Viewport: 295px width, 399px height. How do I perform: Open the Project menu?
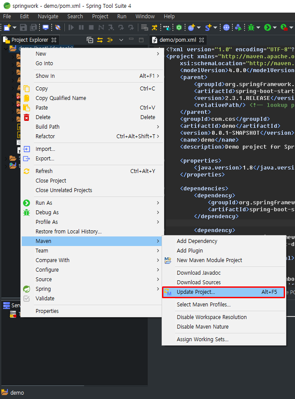tap(100, 16)
